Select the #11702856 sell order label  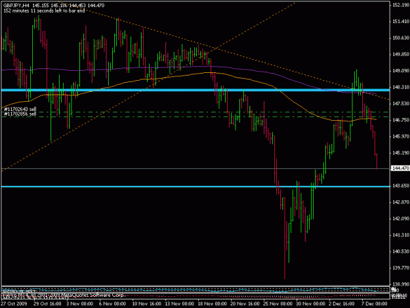[x=20, y=114]
